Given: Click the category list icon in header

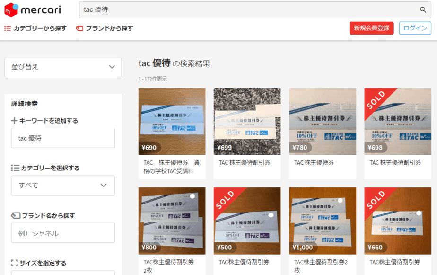Looking at the screenshot, I should click(x=8, y=28).
